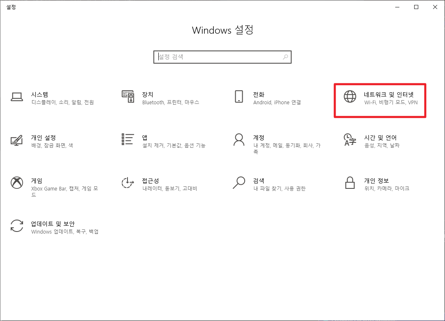Screen dimensions: 445x321
Task: Click the text Xbox Game Bar, 캡처
Action: (55, 188)
